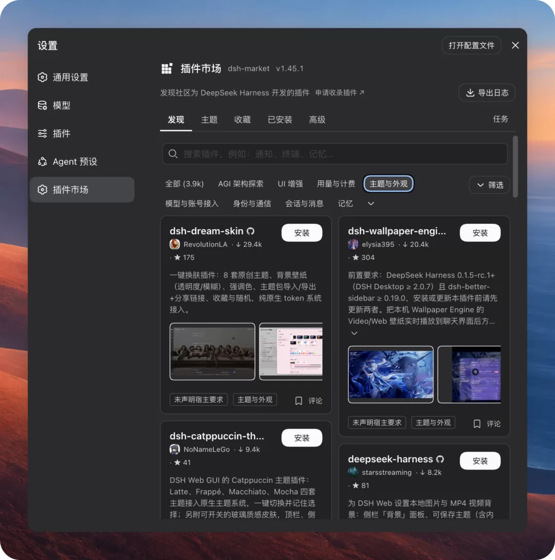
Task: Click starsstreaming author avatar
Action: (353, 472)
